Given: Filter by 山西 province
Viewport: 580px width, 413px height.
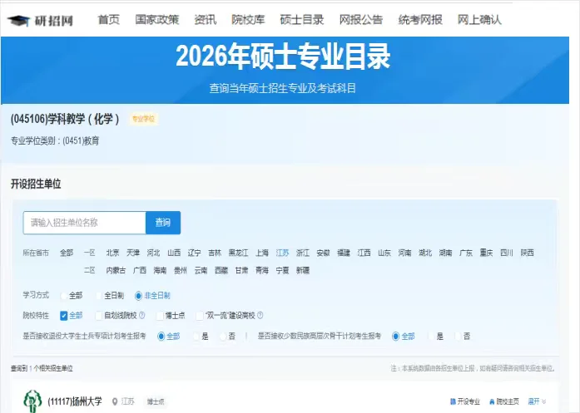Looking at the screenshot, I should click(x=174, y=253).
